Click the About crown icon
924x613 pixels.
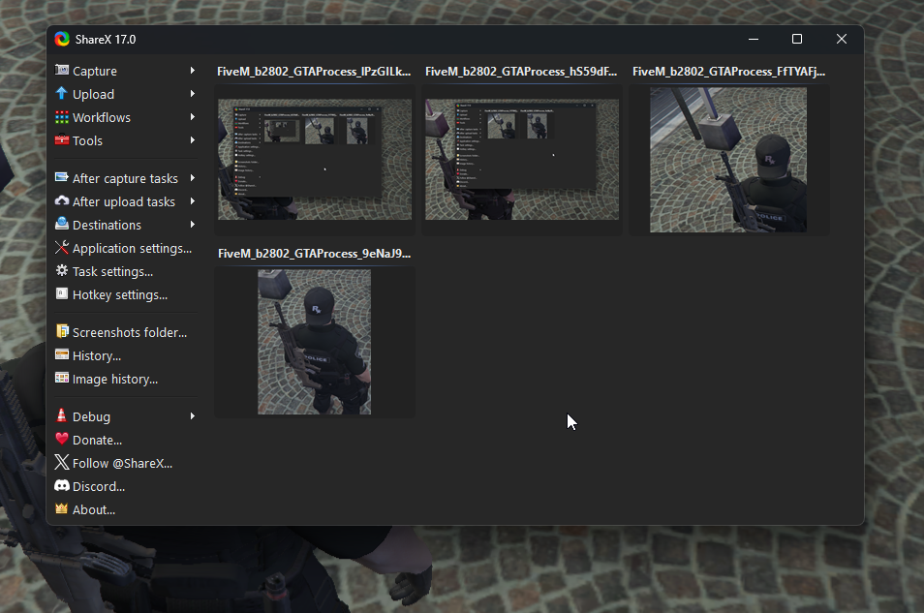[62, 508]
